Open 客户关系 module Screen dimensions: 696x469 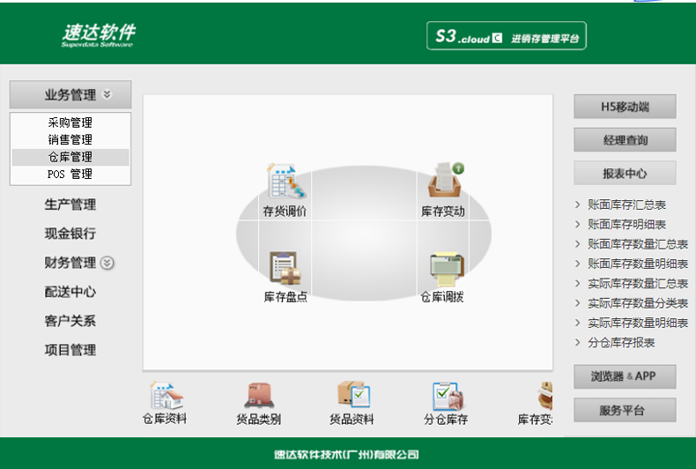pos(70,321)
